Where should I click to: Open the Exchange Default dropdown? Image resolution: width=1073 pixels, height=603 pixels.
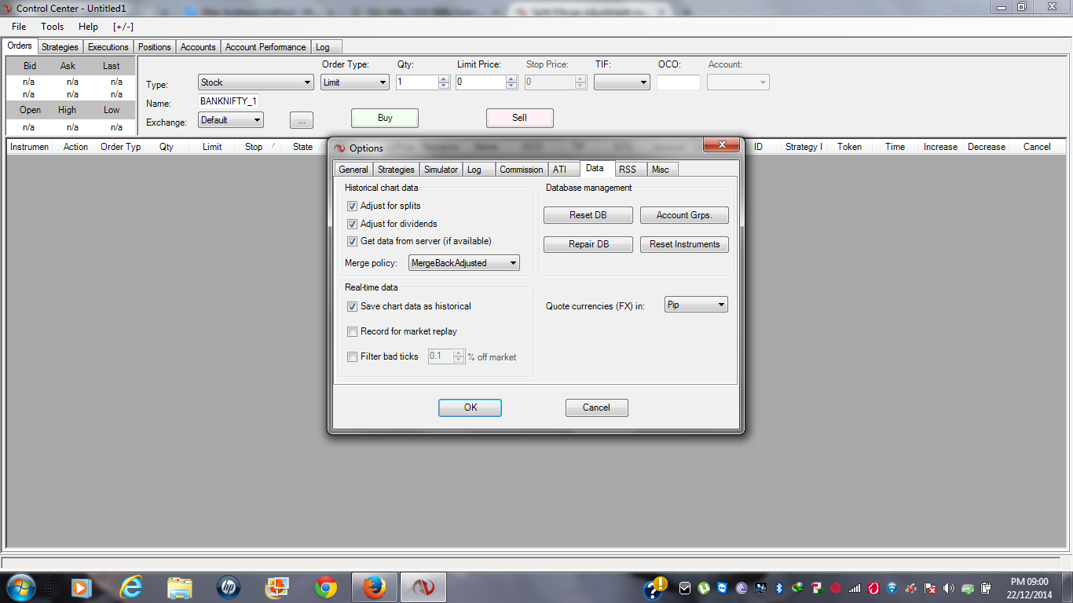click(231, 120)
